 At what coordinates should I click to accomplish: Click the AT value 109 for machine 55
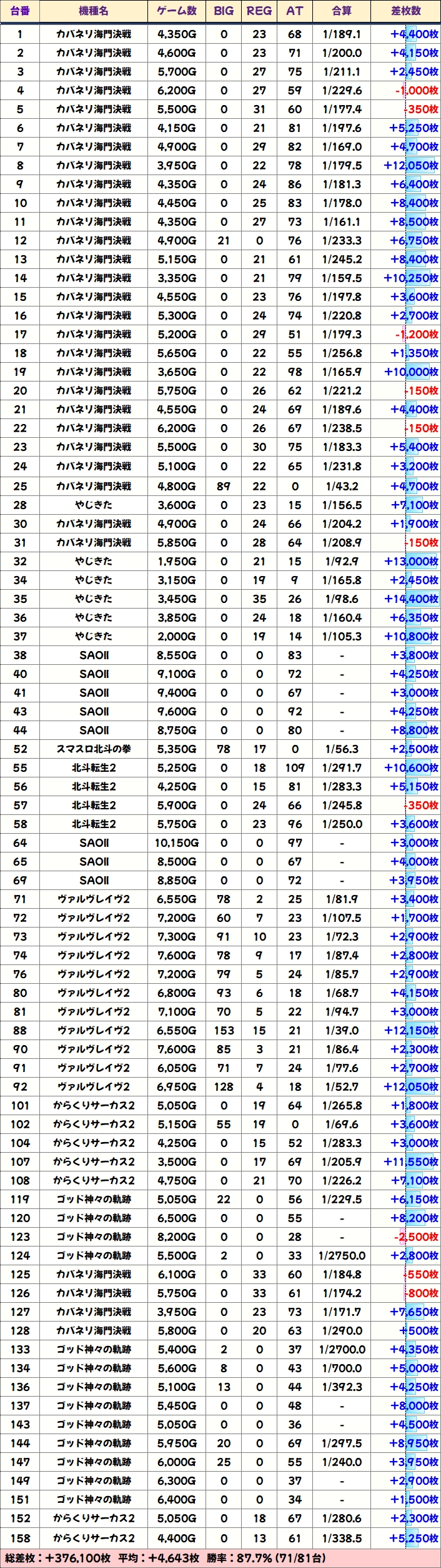click(x=295, y=767)
